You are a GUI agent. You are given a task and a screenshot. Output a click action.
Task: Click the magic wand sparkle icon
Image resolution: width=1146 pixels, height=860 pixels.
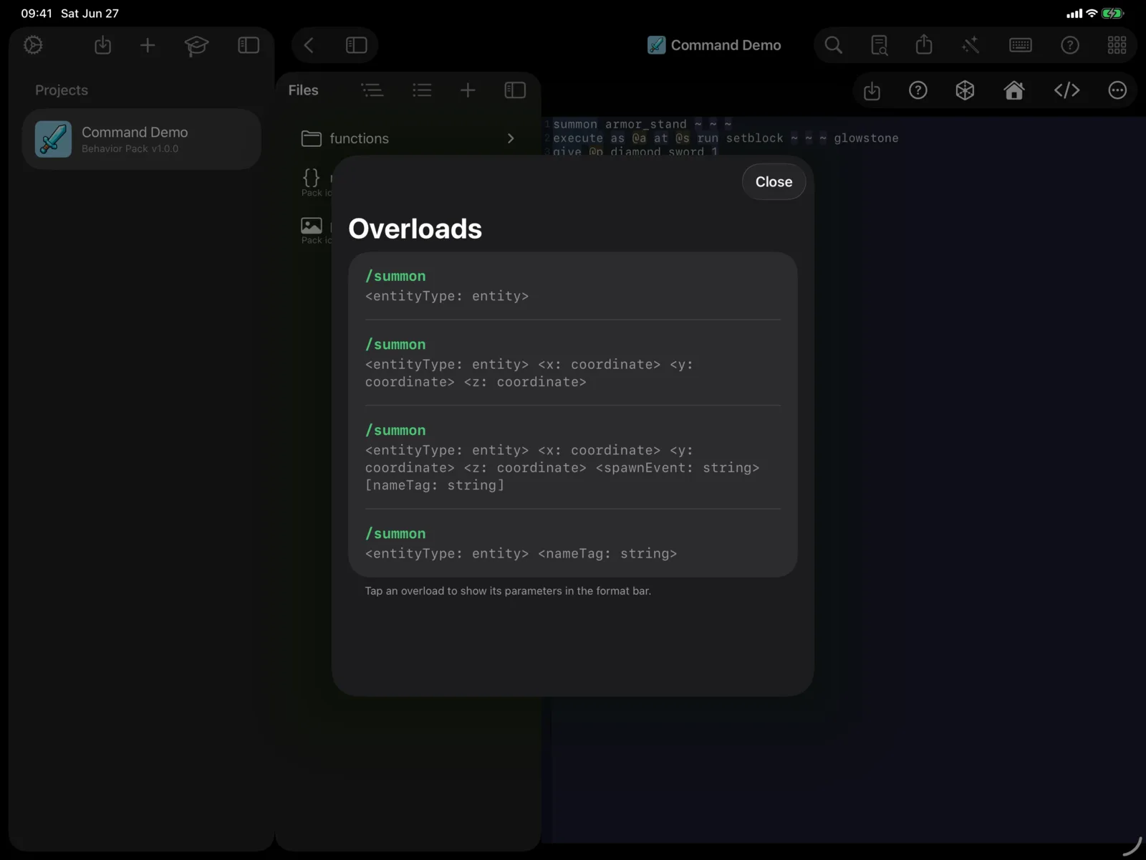click(971, 45)
